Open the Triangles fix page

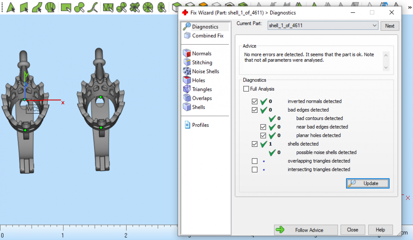point(202,89)
